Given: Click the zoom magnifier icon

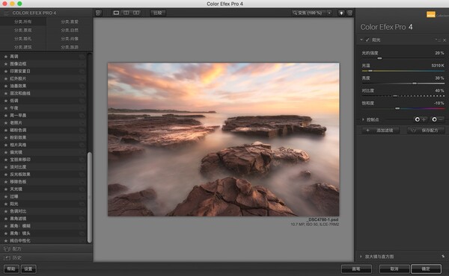Looking at the screenshot, I should pos(295,13).
